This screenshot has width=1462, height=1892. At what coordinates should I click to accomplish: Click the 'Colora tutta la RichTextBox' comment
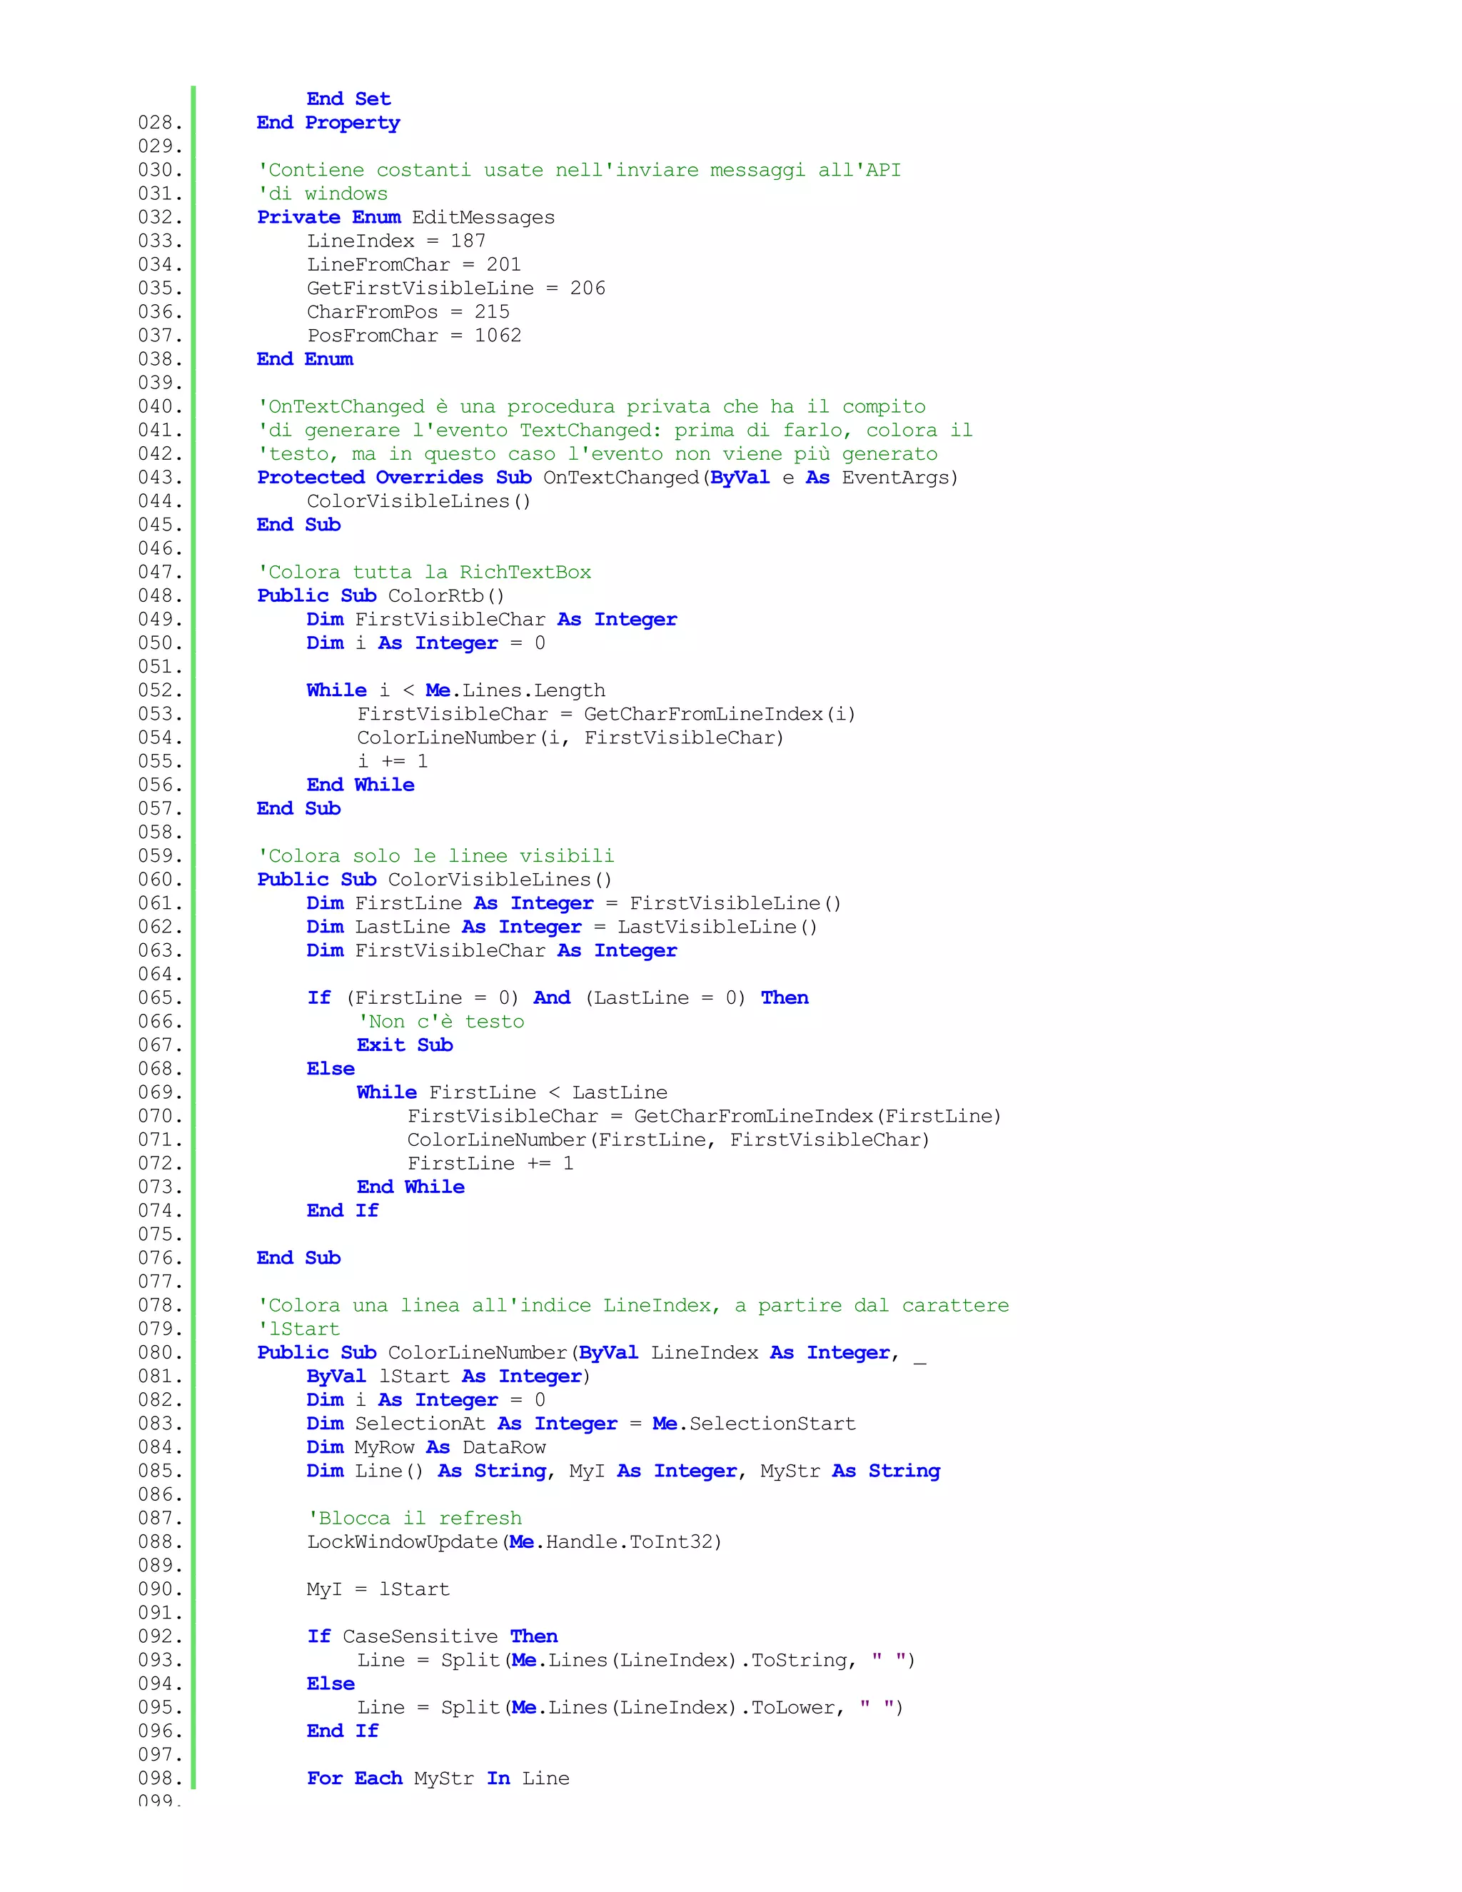(x=425, y=573)
